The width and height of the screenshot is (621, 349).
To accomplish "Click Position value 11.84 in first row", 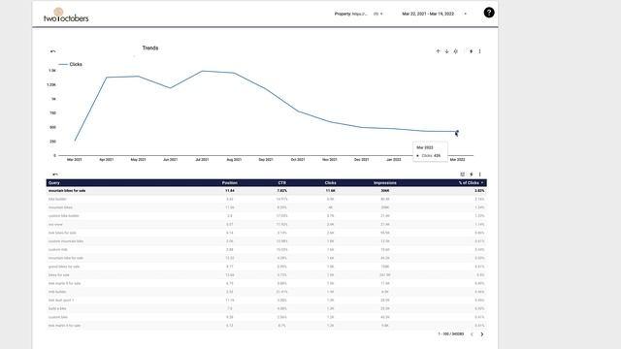I will (230, 191).
